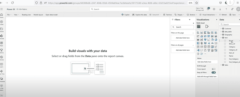The image size is (240, 97).
Task: Click Explore this data
Action: [x=139, y=15]
